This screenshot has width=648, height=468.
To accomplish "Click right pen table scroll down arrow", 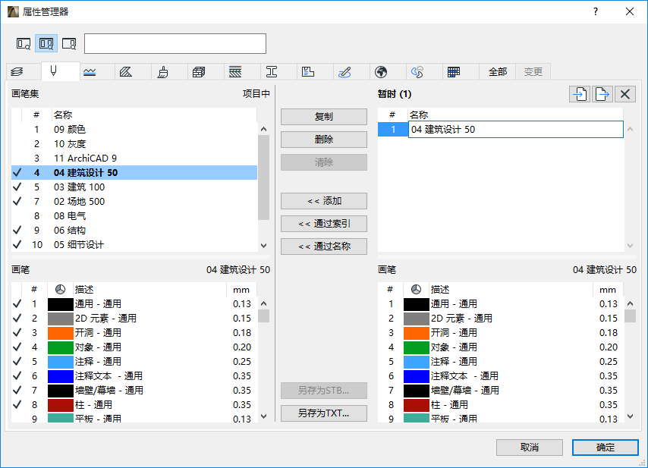I will click(x=630, y=416).
